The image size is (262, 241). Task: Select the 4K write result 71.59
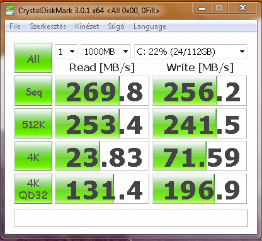point(200,156)
